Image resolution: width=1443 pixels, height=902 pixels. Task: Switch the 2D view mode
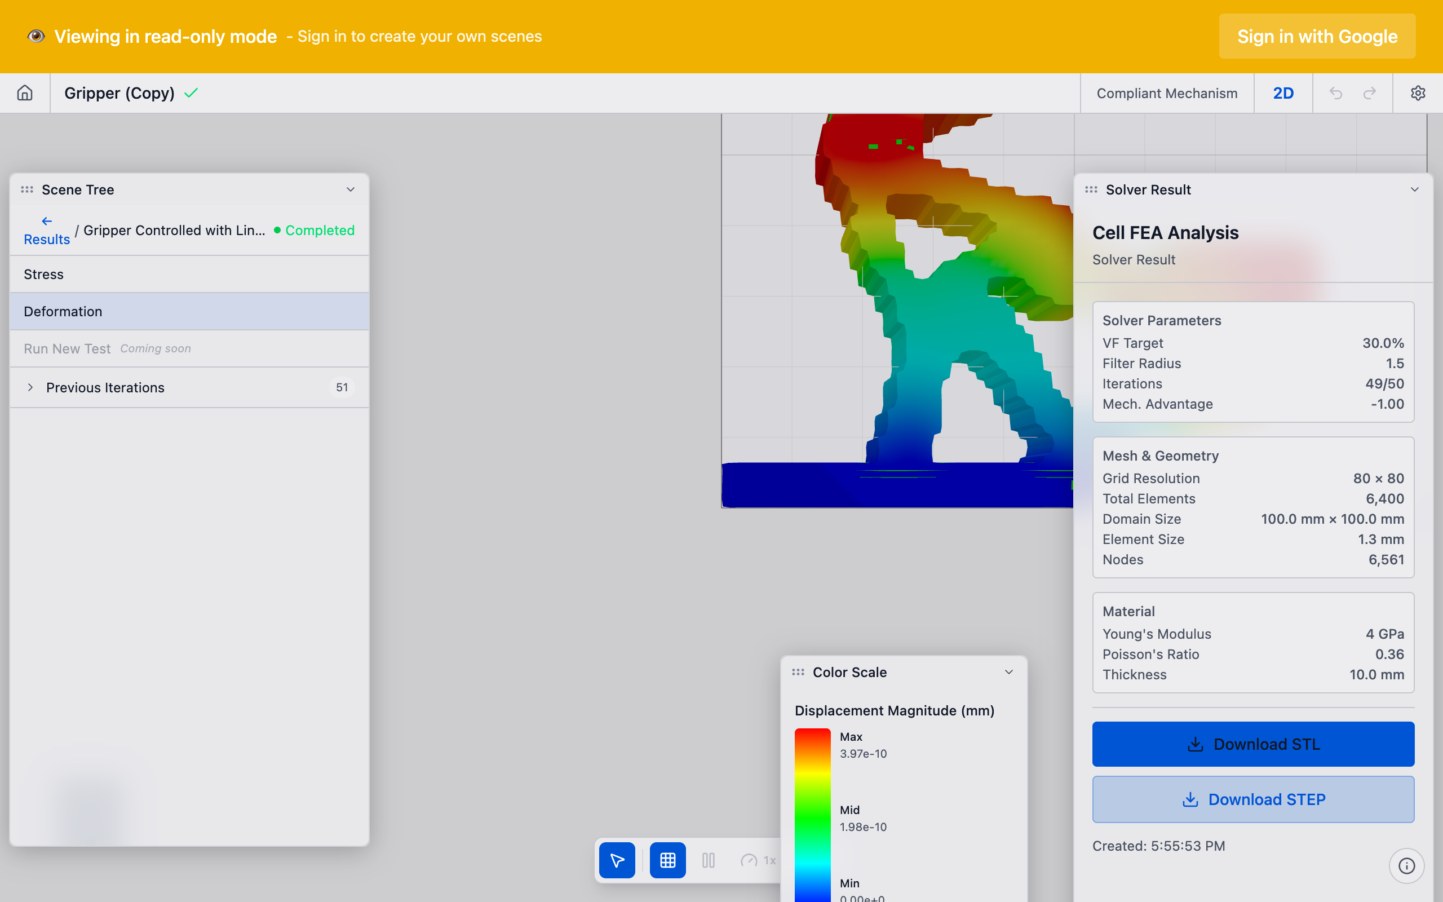(x=1283, y=93)
